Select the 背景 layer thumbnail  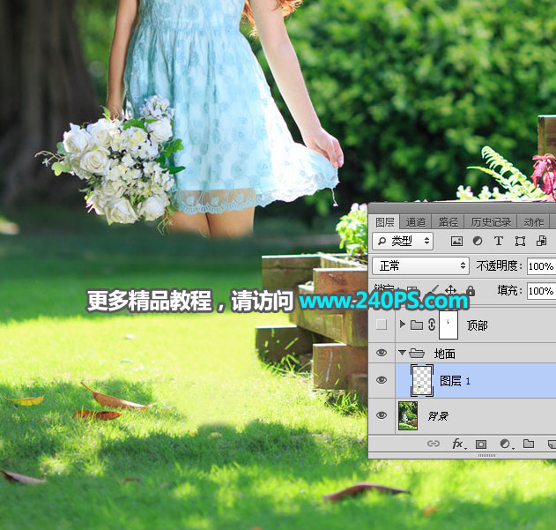click(x=408, y=415)
